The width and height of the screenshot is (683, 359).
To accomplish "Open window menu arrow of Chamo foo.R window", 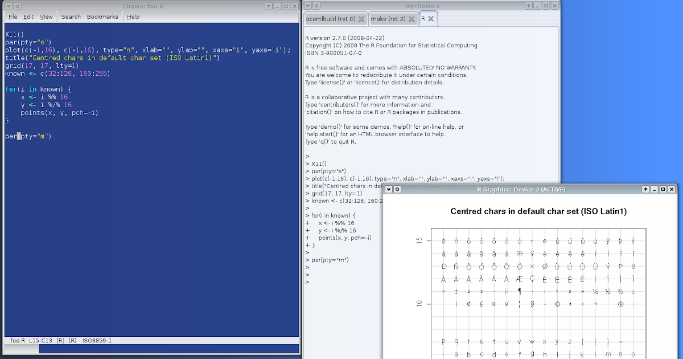I will 8,5.
